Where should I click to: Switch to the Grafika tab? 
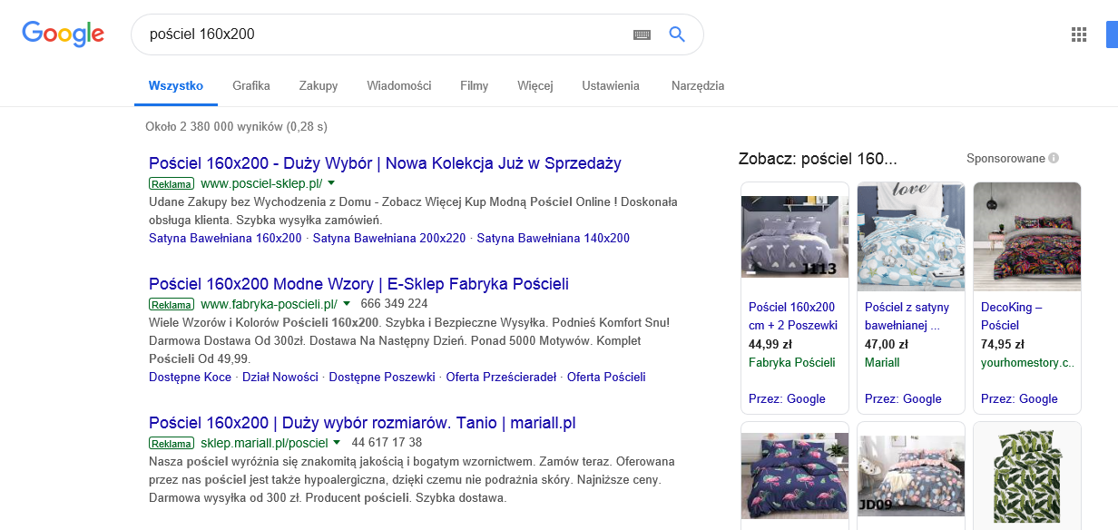251,86
